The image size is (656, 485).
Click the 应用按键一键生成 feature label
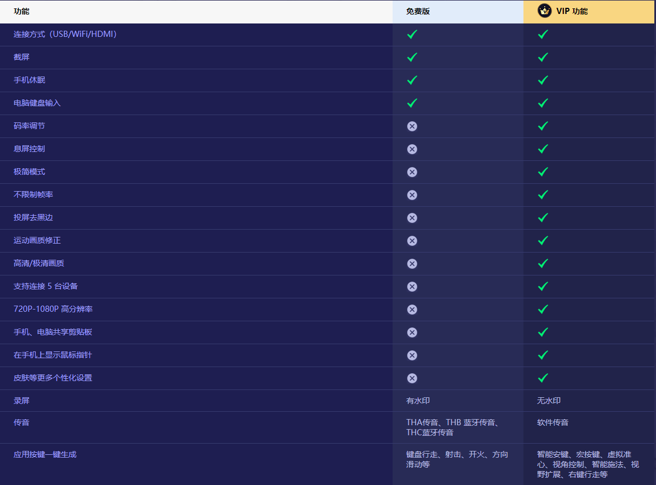(46, 454)
